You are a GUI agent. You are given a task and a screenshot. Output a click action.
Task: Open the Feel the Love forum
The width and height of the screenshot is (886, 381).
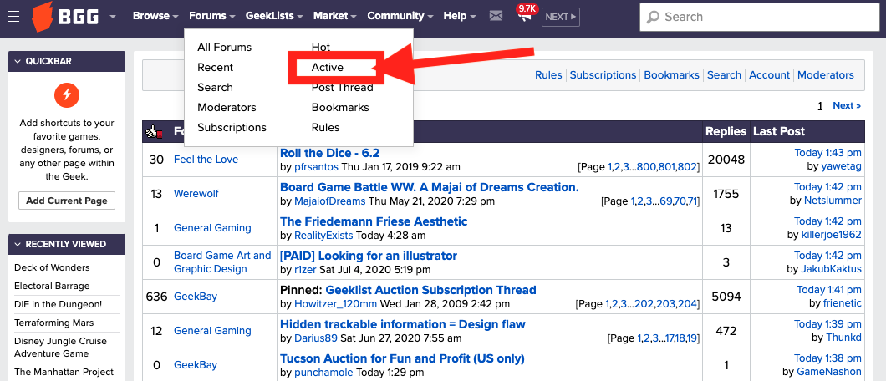pos(206,160)
